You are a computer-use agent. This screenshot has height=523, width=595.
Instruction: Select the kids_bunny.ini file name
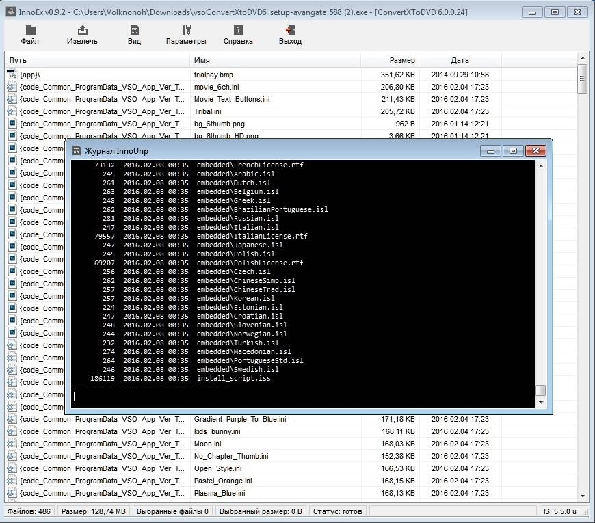[217, 431]
